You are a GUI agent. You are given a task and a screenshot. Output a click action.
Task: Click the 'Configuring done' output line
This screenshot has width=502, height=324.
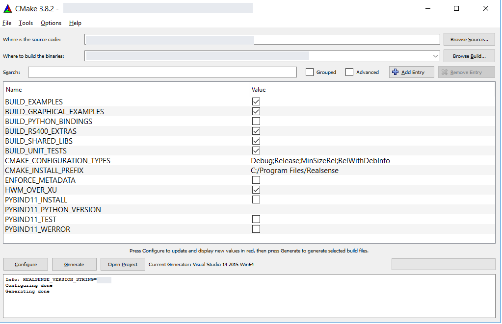[29, 285]
